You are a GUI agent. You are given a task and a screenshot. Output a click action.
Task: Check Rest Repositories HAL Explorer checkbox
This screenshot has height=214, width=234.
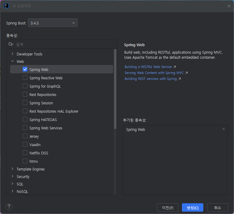pyautogui.click(x=25, y=111)
